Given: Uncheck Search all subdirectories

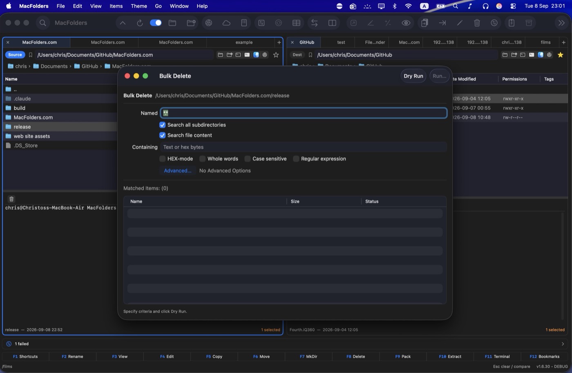Looking at the screenshot, I should pos(162,125).
